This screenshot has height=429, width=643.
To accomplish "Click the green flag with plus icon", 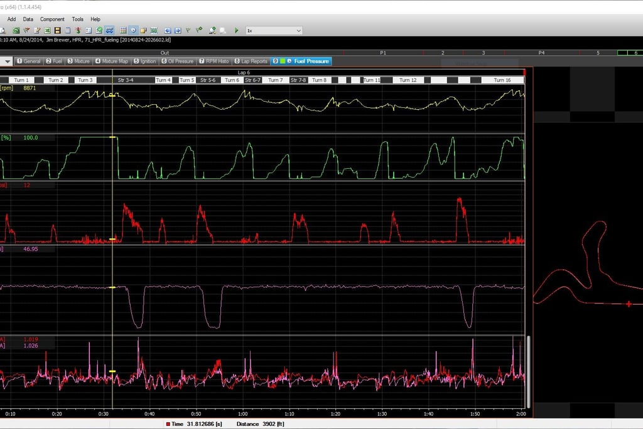I will coord(198,30).
